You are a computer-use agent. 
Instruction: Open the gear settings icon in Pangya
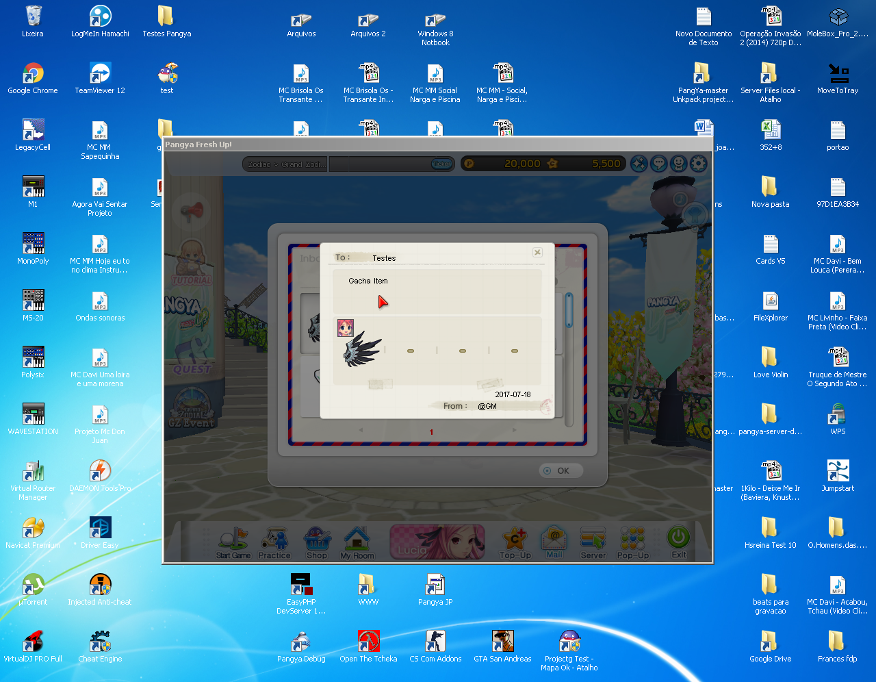click(x=699, y=163)
